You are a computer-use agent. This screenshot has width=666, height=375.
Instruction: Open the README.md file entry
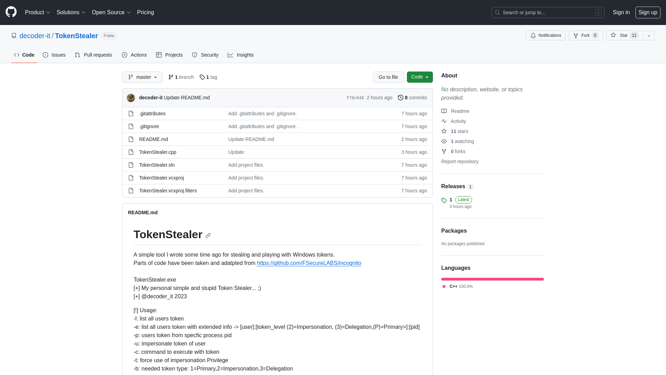point(153,139)
